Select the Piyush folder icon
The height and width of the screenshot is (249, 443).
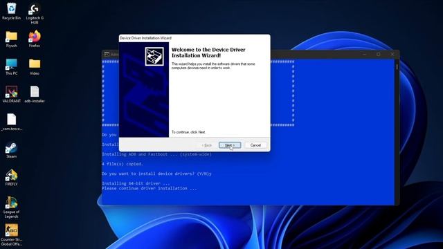[11, 39]
